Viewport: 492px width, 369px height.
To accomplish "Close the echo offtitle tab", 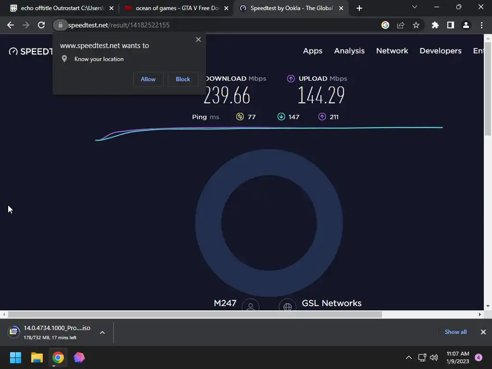I will [x=111, y=8].
